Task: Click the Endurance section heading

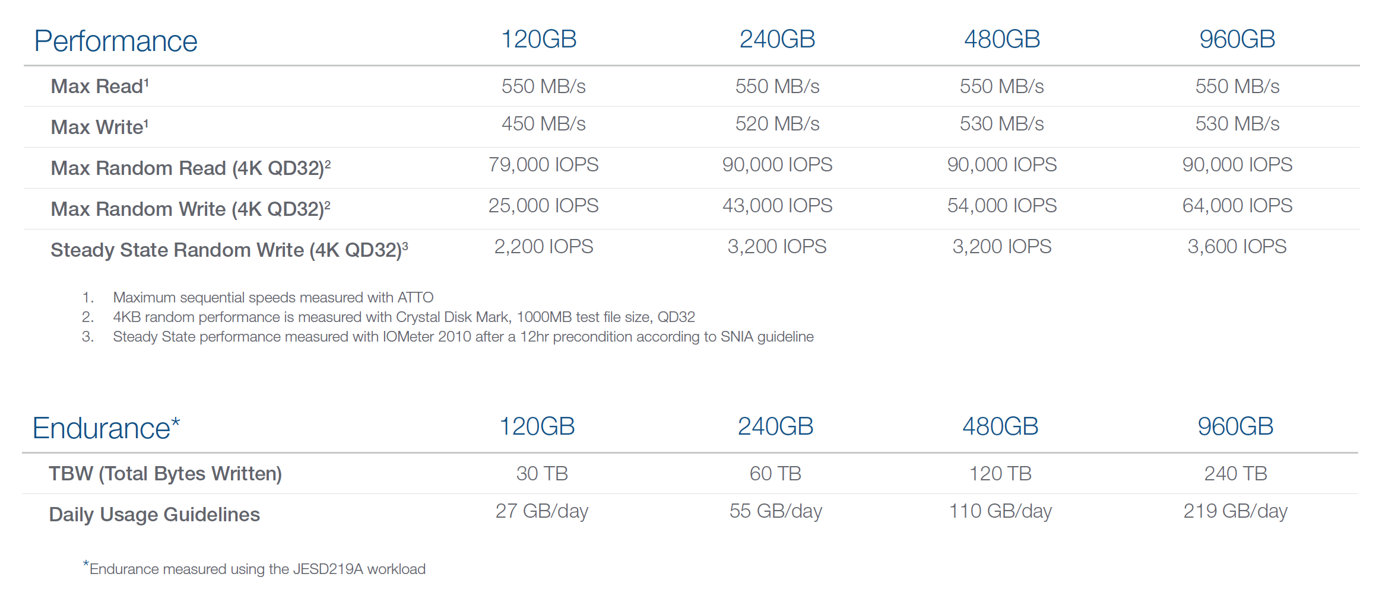Action: [106, 428]
